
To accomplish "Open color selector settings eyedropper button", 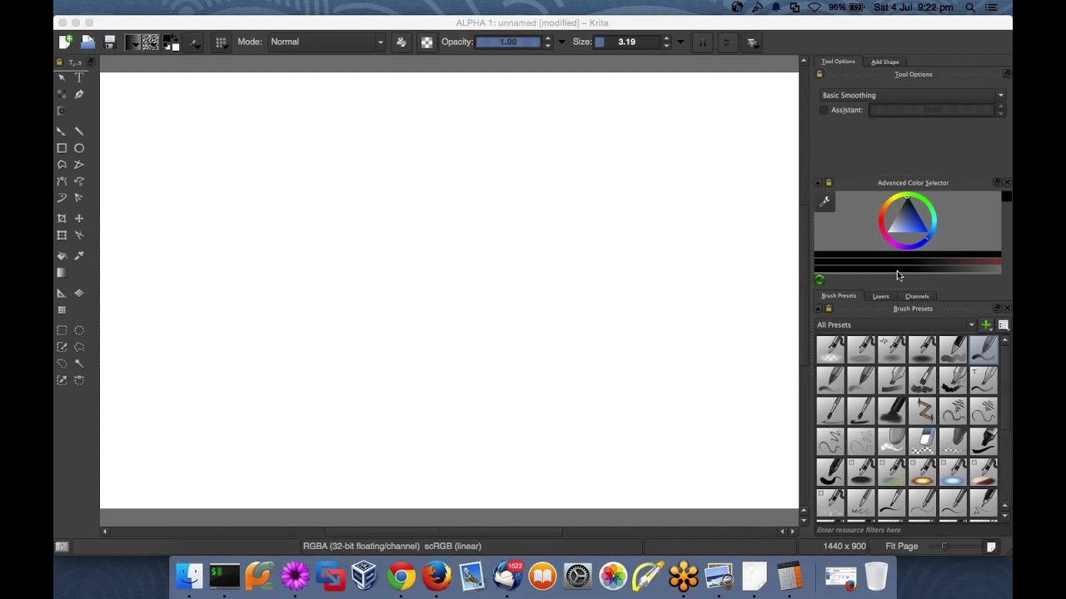I will pyautogui.click(x=824, y=201).
